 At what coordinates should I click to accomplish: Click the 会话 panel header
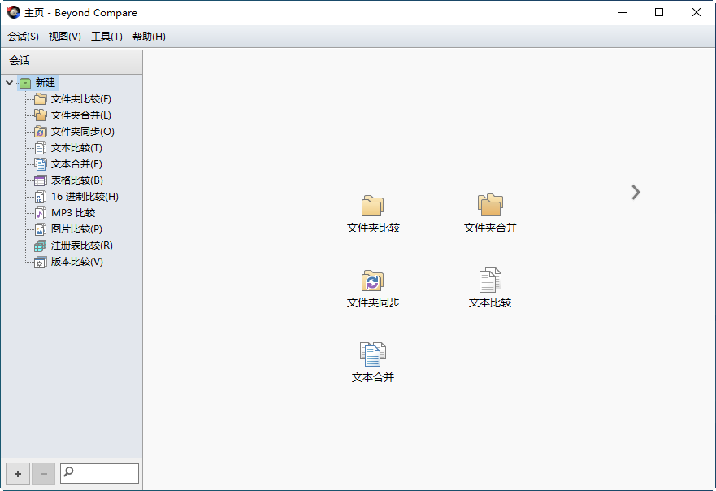72,61
